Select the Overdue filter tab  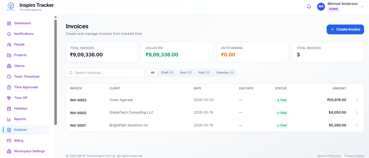[x=225, y=72]
